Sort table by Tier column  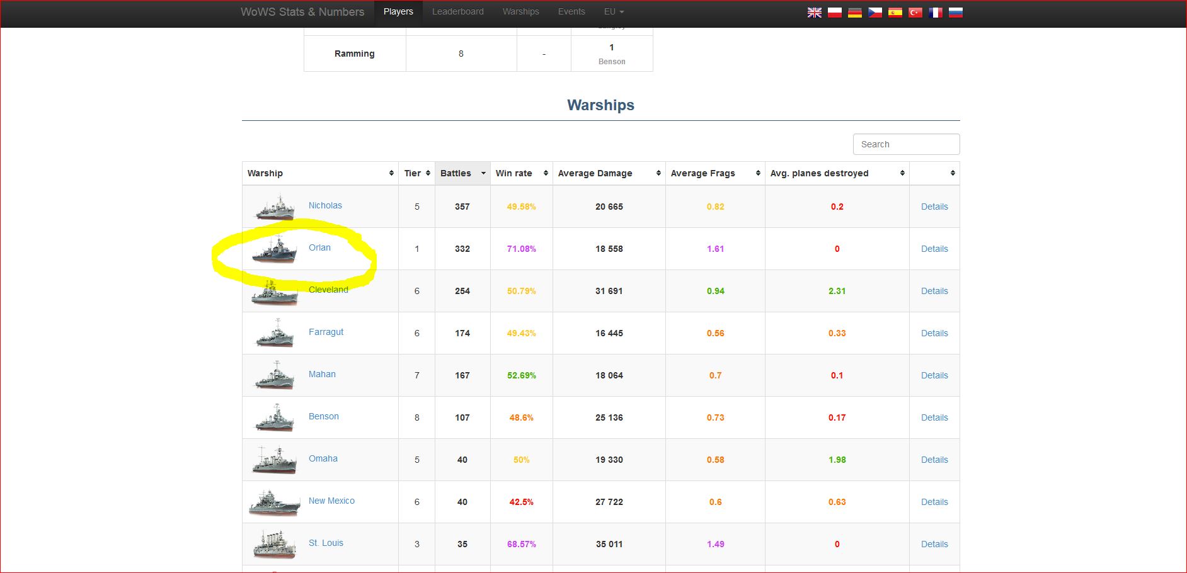pyautogui.click(x=416, y=173)
